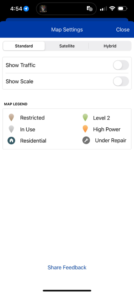Image resolution: width=134 pixels, height=293 pixels.
Task: Open the Dynamic Island app thumbnail
Action: coord(43,9)
